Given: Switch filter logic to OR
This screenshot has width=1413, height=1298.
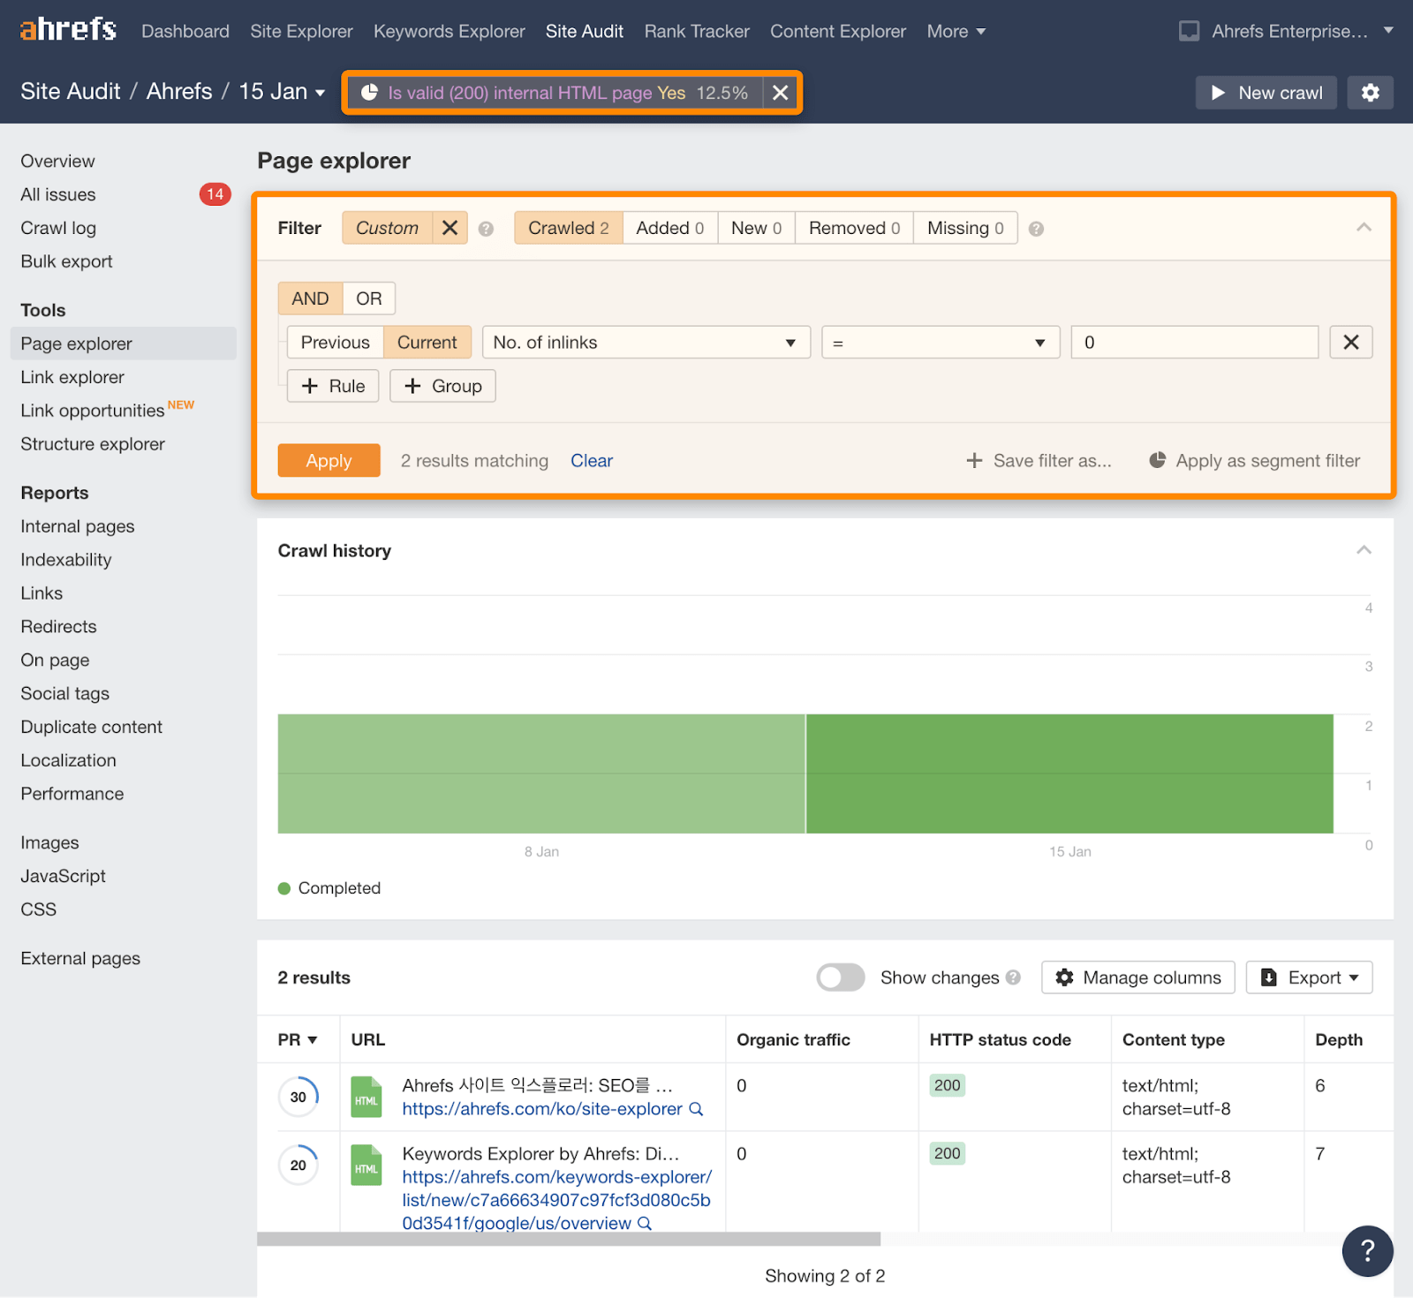Looking at the screenshot, I should point(368,298).
